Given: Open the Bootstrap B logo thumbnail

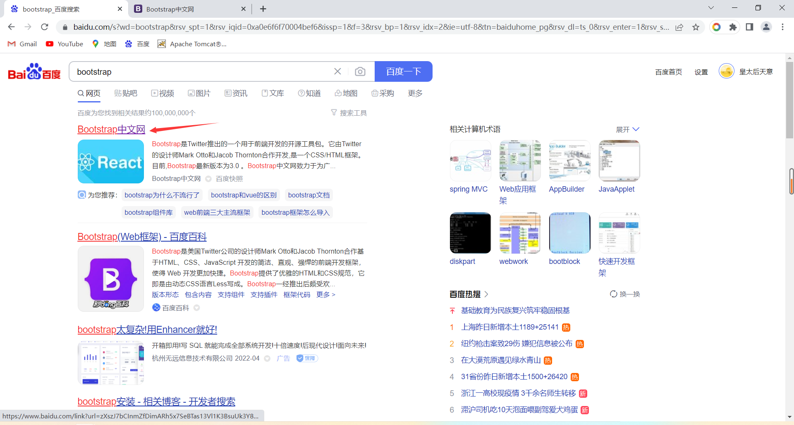Looking at the screenshot, I should pyautogui.click(x=111, y=279).
